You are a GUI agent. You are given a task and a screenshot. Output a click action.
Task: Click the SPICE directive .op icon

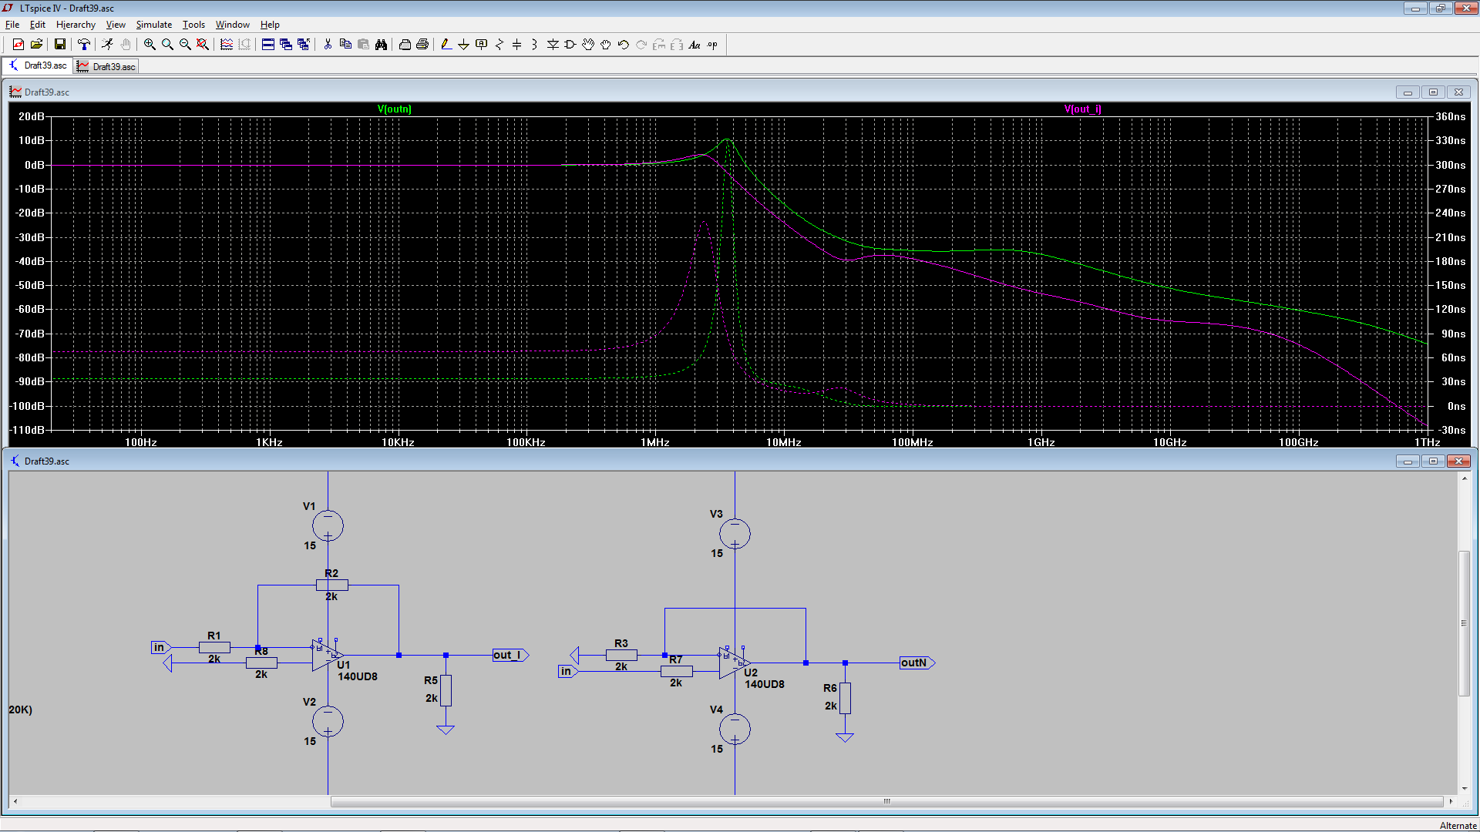tap(712, 45)
